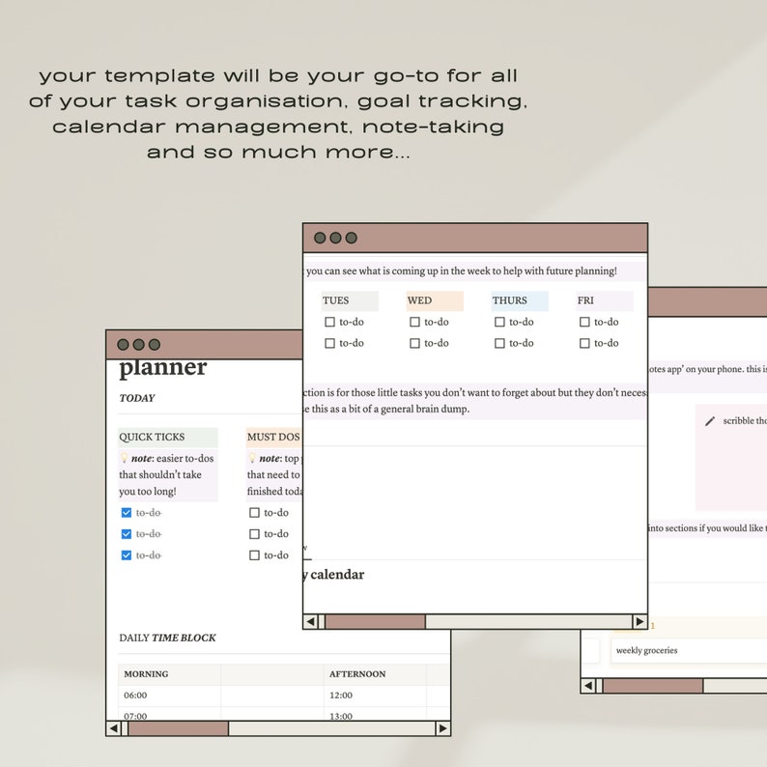Image resolution: width=767 pixels, height=767 pixels.
Task: Click the scrollbar thumb in weekly window
Action: (375, 622)
